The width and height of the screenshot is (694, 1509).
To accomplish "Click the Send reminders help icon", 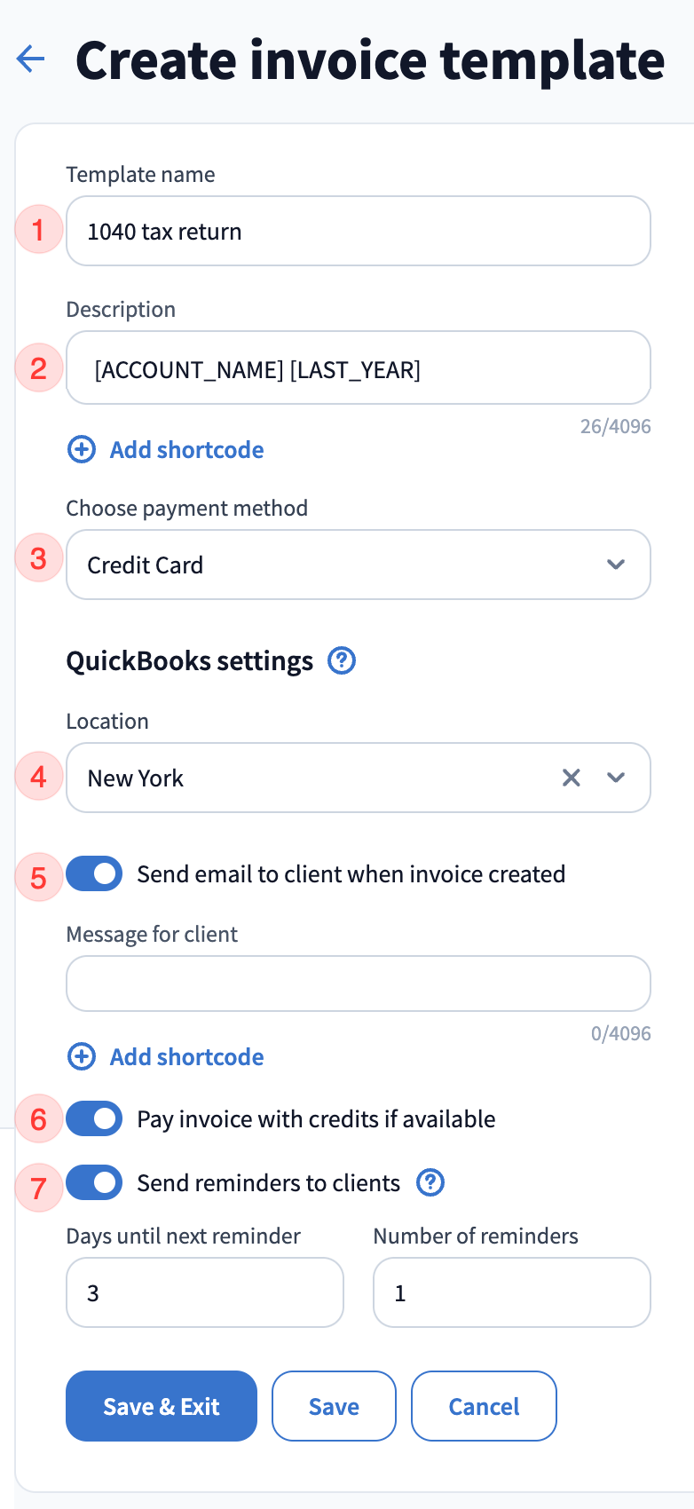I will point(430,1182).
